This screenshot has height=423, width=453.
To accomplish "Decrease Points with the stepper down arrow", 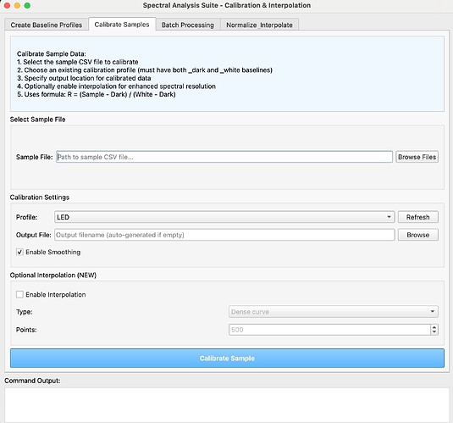I will pos(434,332).
